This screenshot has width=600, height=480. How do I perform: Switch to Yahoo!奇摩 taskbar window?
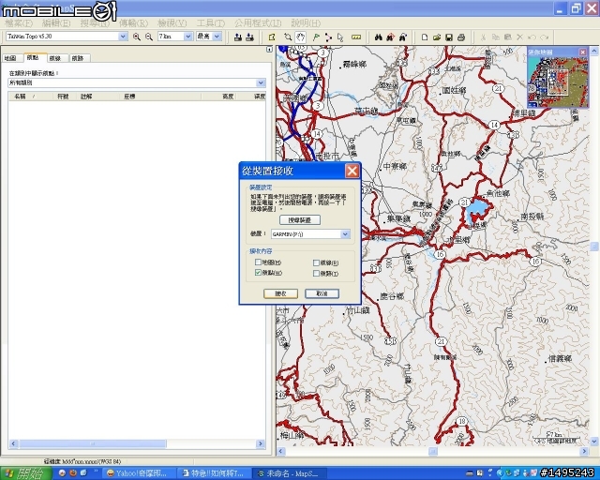click(x=140, y=473)
